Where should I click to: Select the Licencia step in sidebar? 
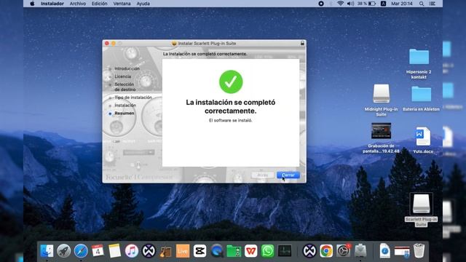(x=123, y=76)
